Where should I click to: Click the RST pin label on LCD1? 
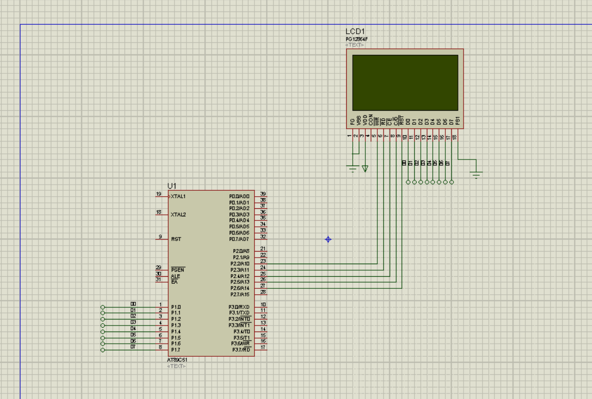(402, 120)
